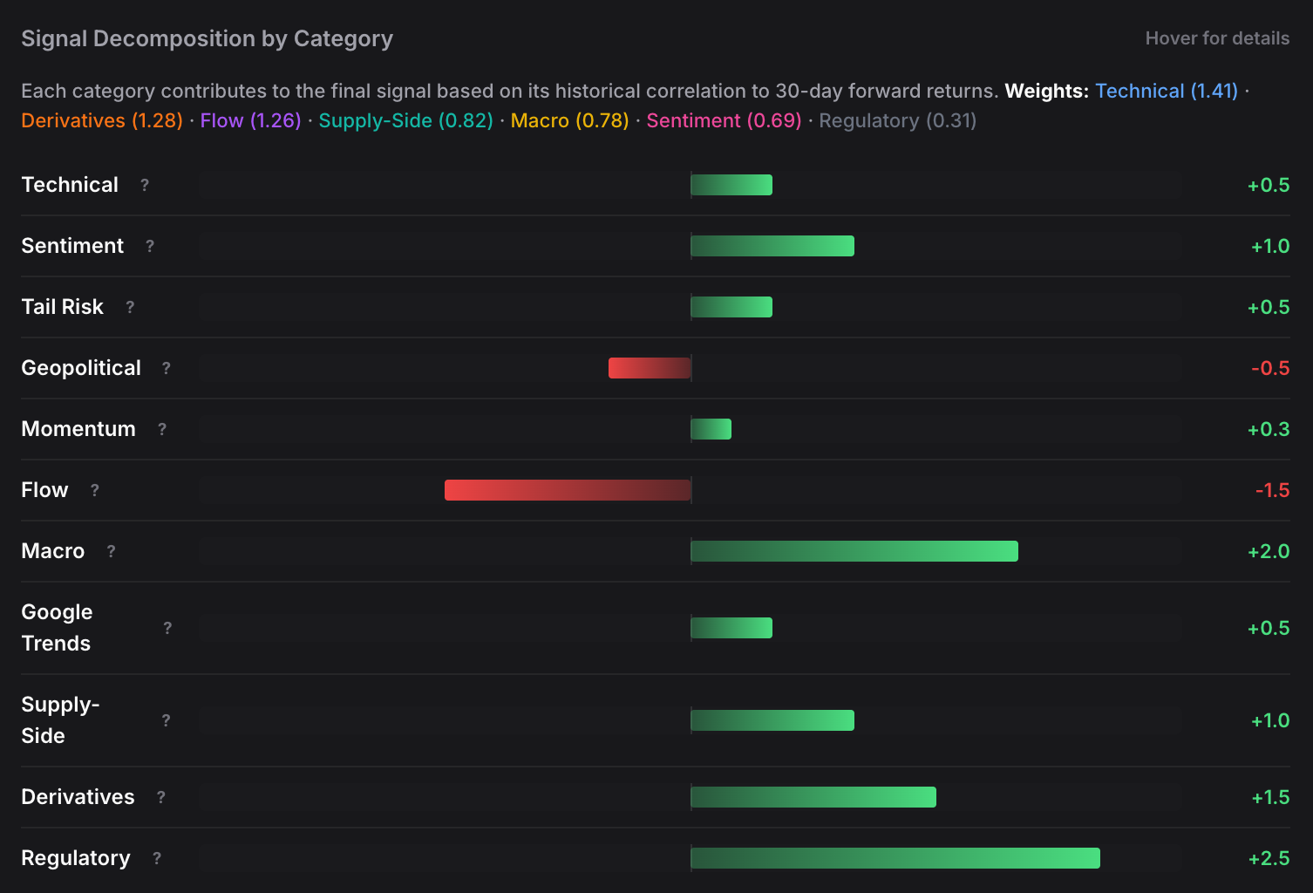Select the Flow -1.5 red bar
Viewport: 1313px width, 893px height.
click(x=567, y=490)
